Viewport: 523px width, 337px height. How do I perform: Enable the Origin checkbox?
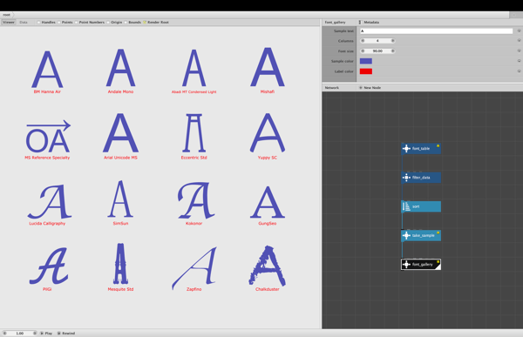108,23
